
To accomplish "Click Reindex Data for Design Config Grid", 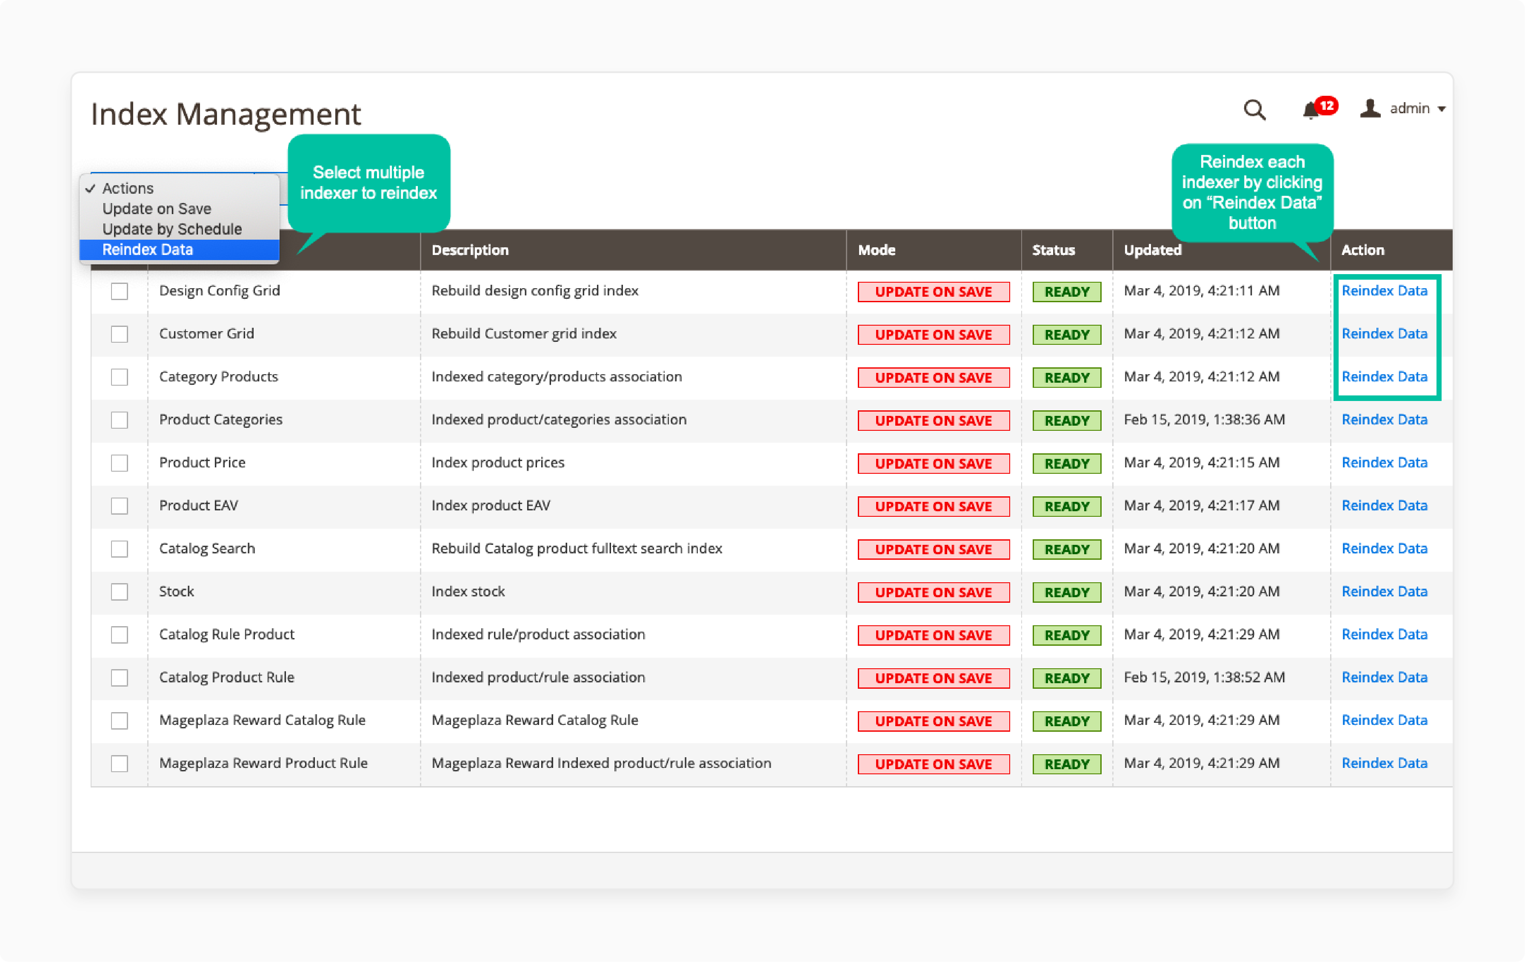I will tap(1385, 290).
